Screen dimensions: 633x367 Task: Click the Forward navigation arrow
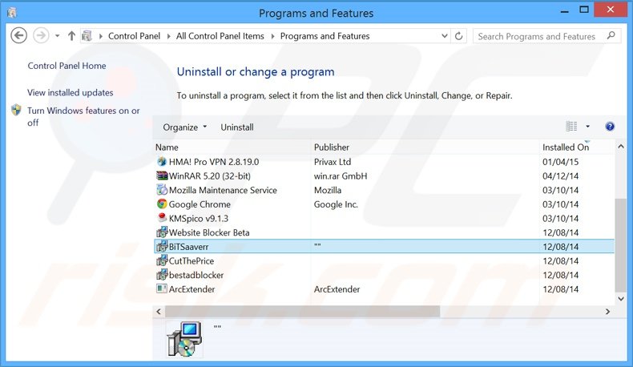(41, 35)
